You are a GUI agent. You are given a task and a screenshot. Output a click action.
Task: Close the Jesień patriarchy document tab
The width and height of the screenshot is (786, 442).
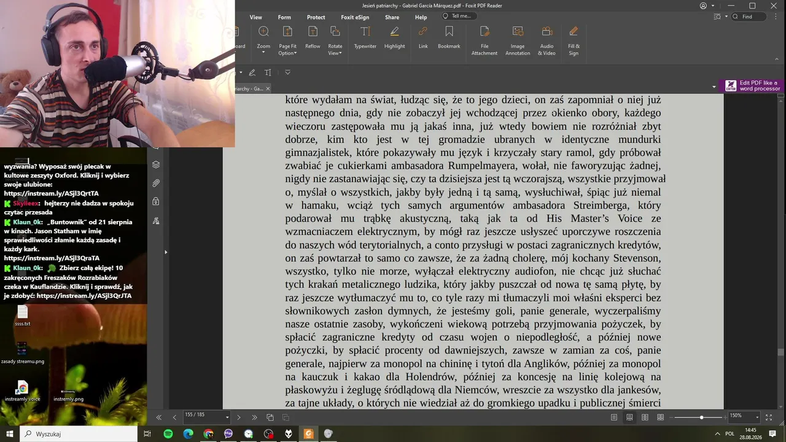[269, 88]
